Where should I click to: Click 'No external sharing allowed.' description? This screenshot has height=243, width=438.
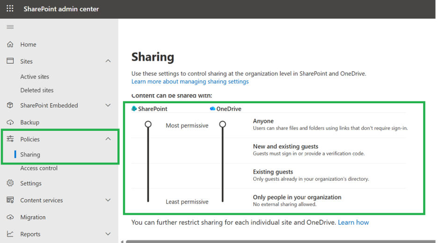tap(285, 205)
